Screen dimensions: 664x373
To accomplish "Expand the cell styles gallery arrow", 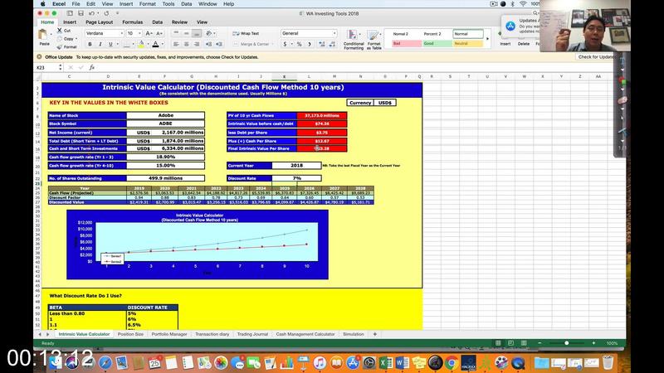I will pyautogui.click(x=487, y=38).
